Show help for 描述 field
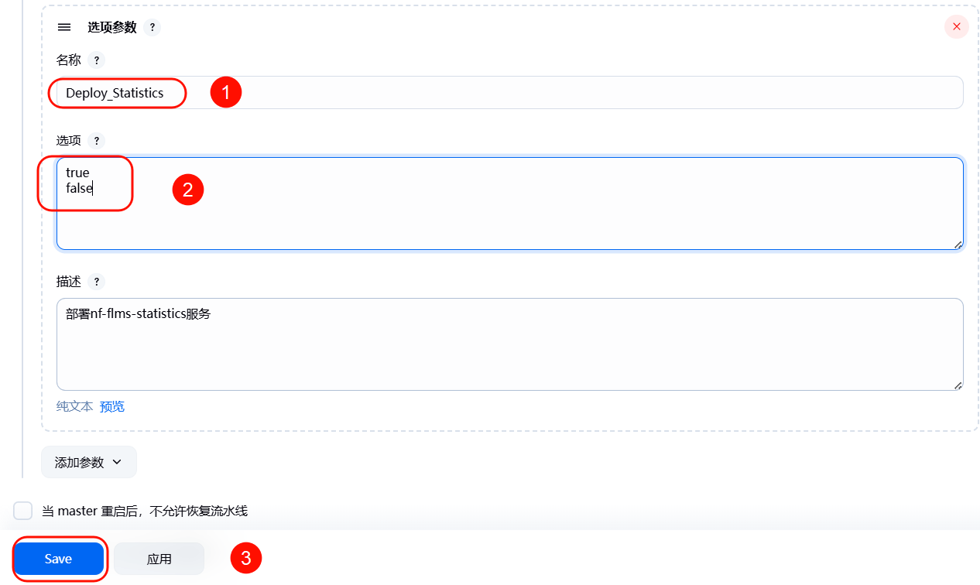 (96, 282)
